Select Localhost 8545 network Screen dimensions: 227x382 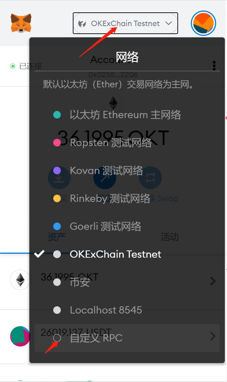[106, 310]
